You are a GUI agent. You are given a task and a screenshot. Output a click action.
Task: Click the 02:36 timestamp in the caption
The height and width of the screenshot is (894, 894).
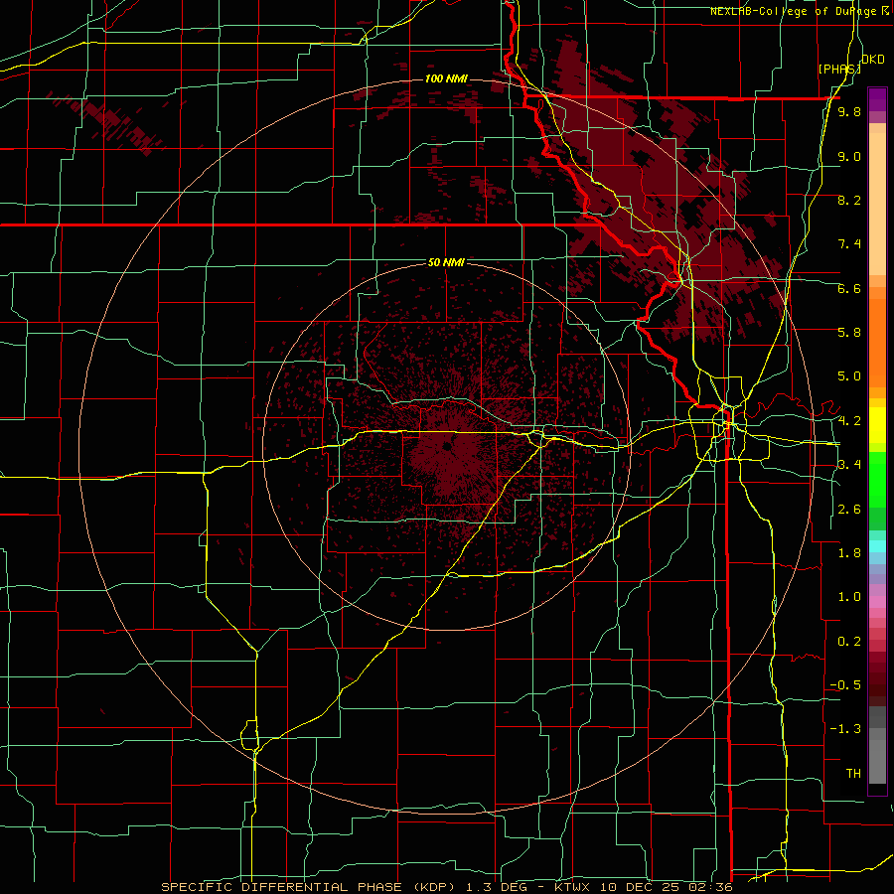point(709,887)
